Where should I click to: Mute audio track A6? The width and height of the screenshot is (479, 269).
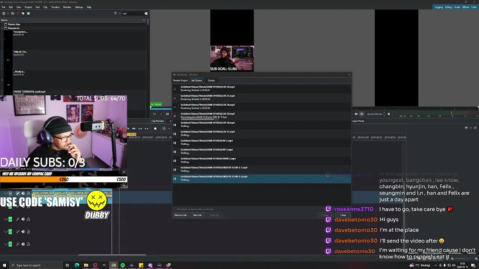pyautogui.click(x=23, y=244)
